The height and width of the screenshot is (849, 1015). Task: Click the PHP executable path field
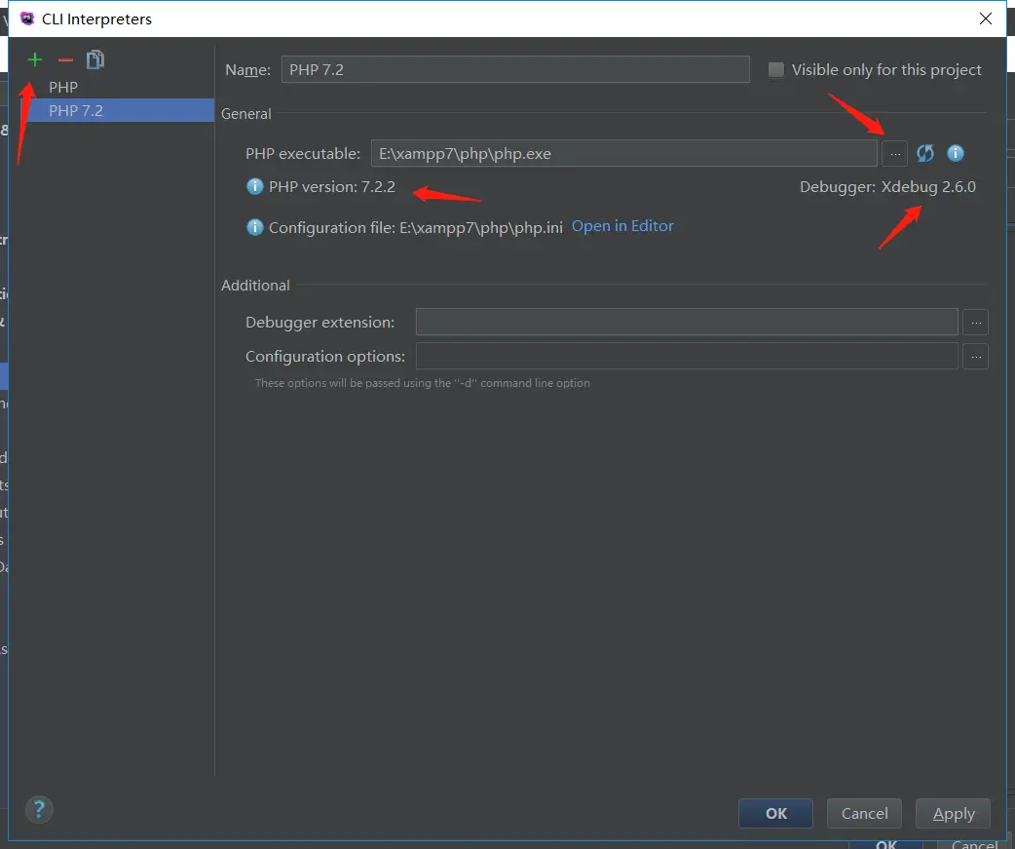624,153
